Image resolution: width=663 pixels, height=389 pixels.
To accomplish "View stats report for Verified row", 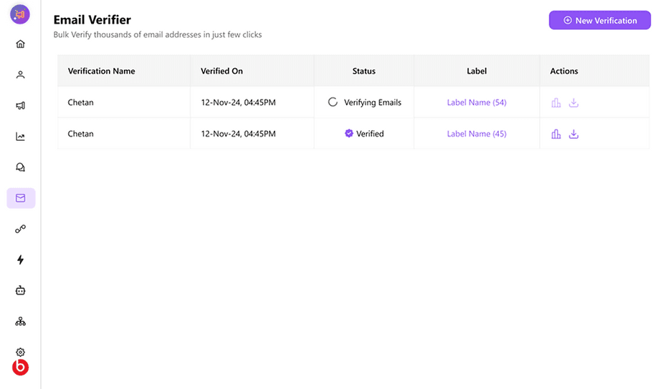I will (x=556, y=134).
